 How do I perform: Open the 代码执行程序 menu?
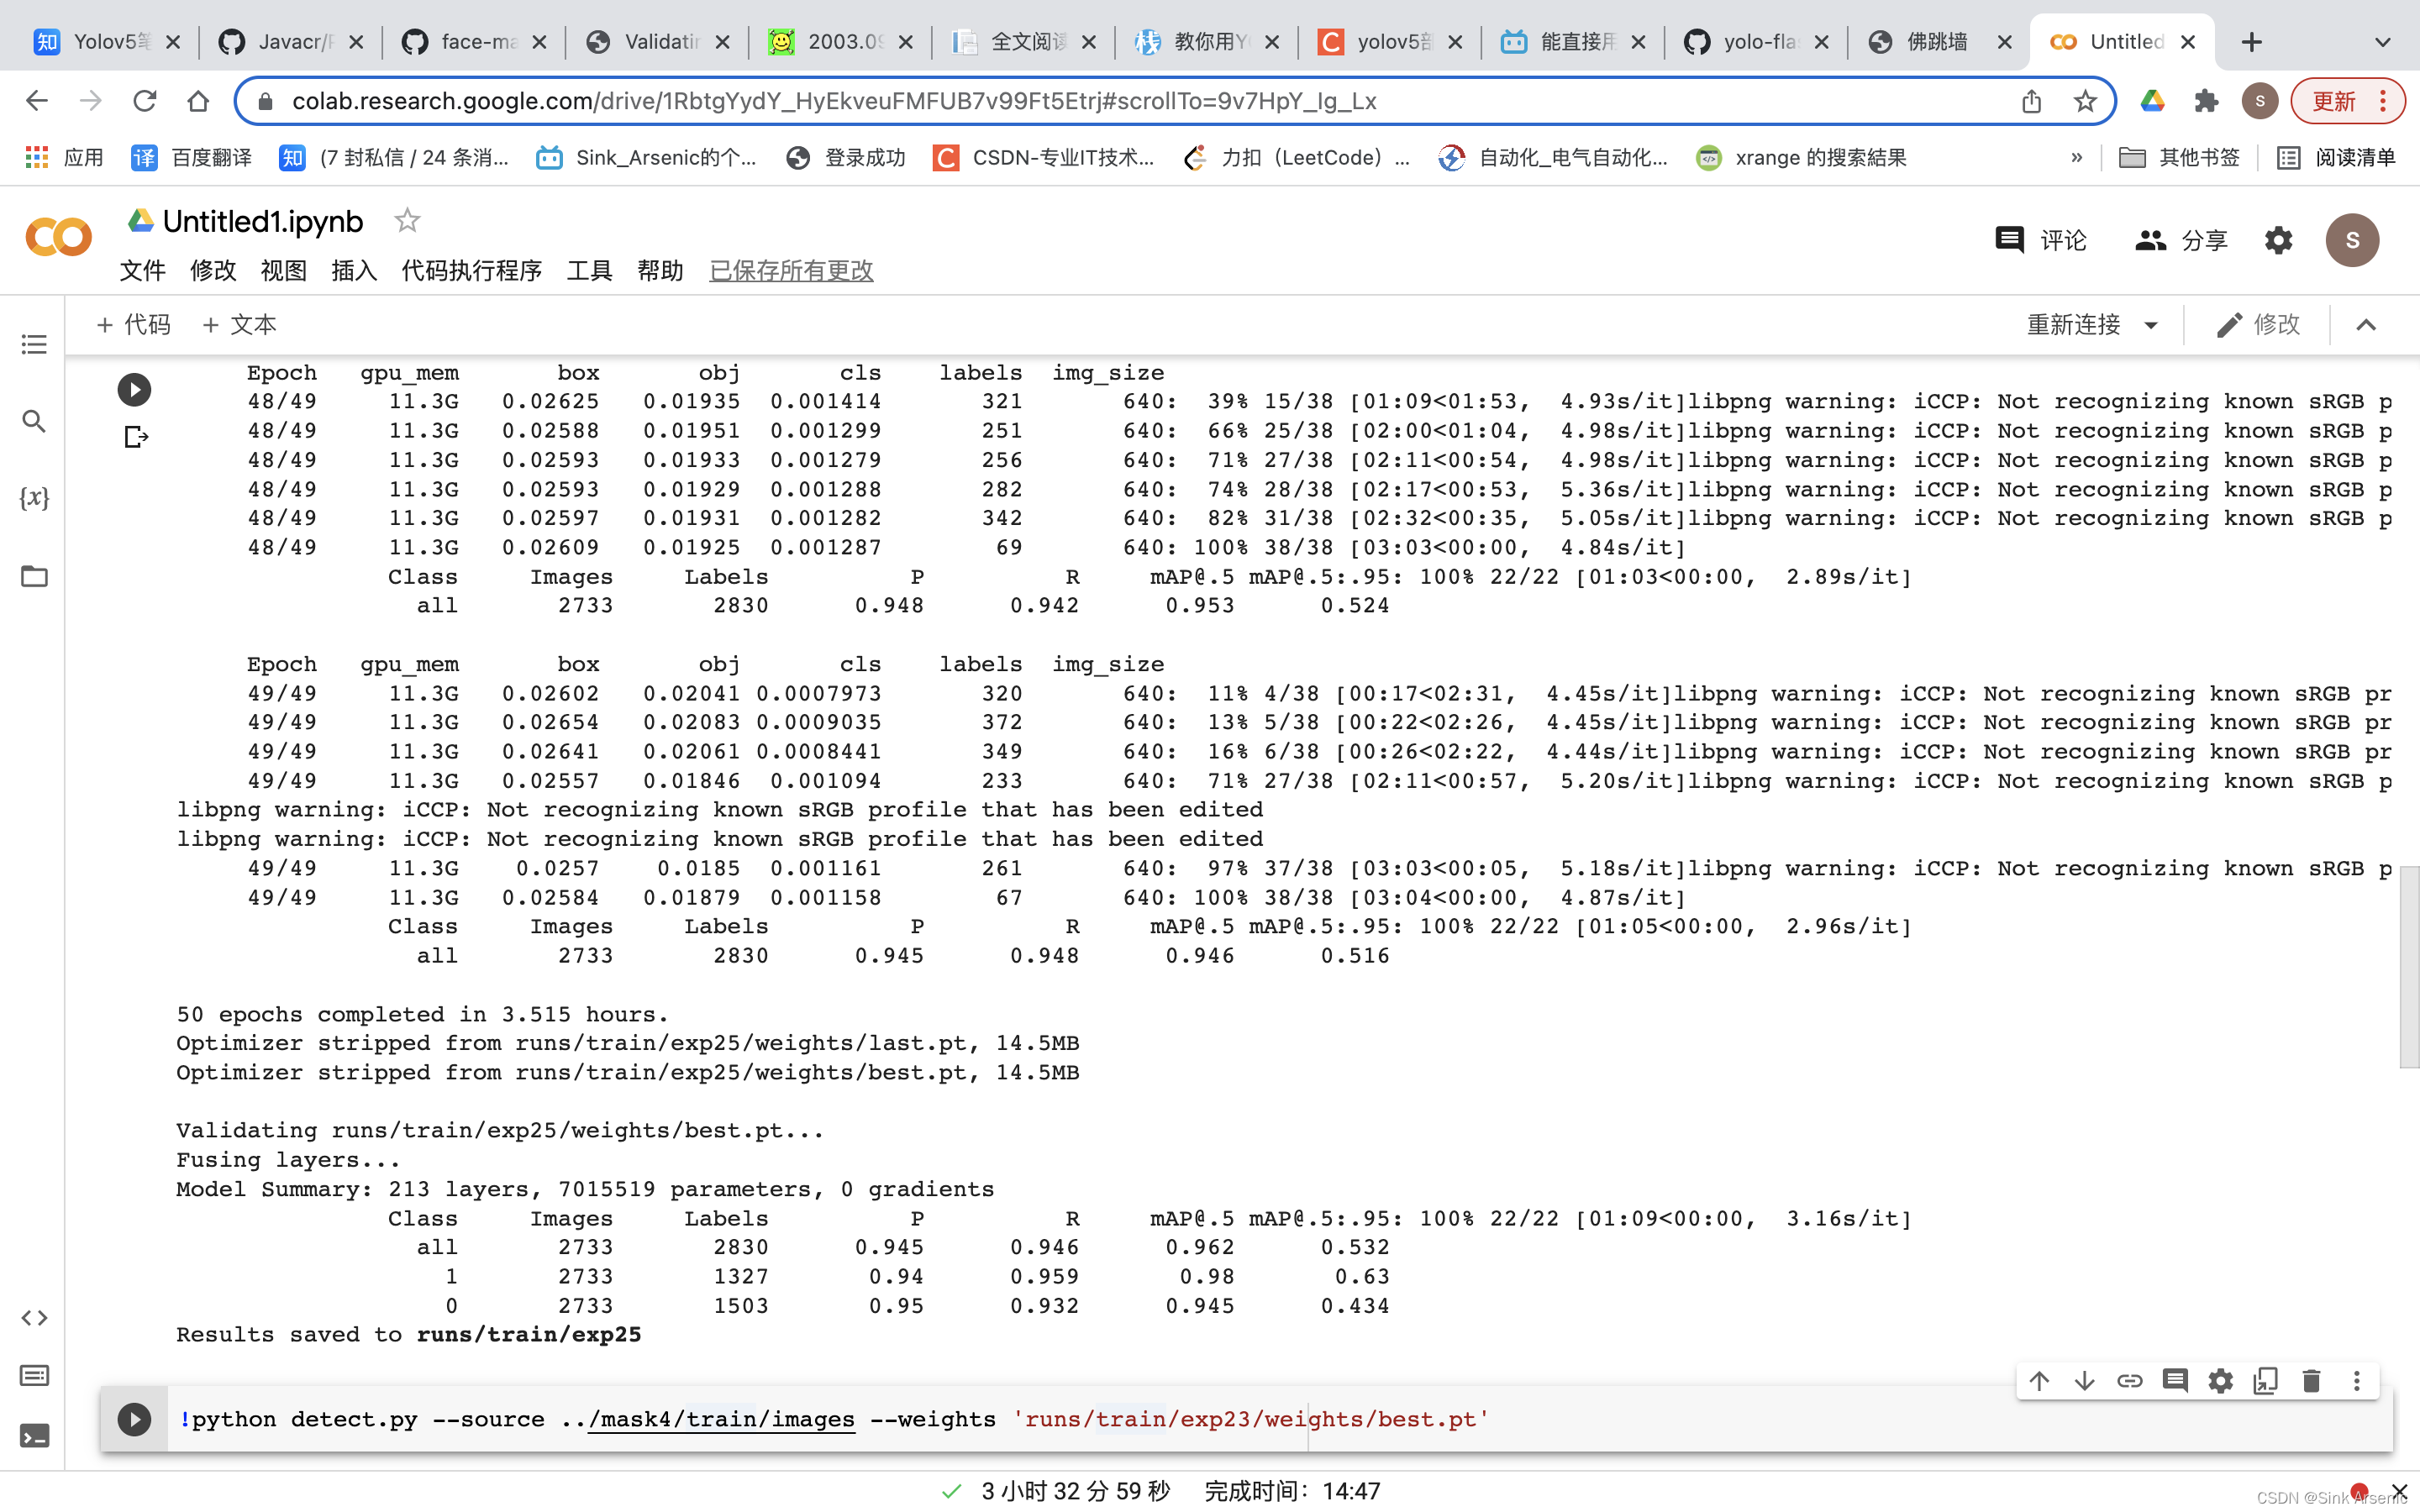(x=471, y=271)
